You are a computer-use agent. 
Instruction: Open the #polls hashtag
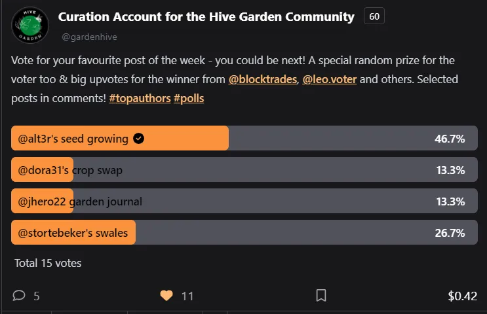(189, 98)
